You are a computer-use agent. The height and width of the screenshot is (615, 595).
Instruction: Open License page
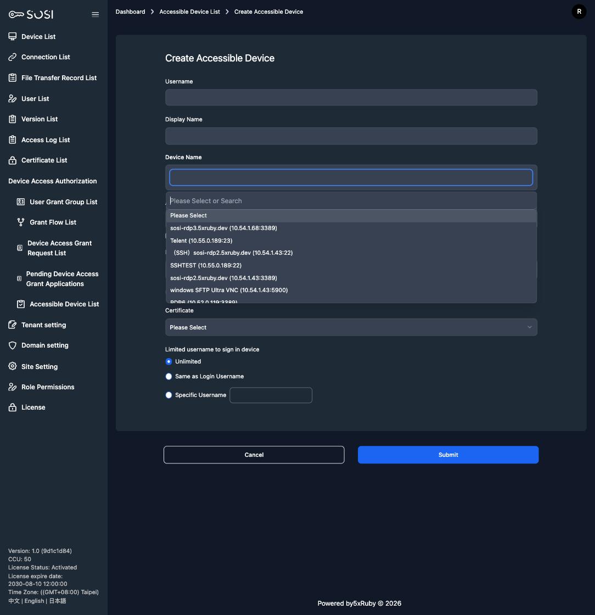click(x=33, y=407)
